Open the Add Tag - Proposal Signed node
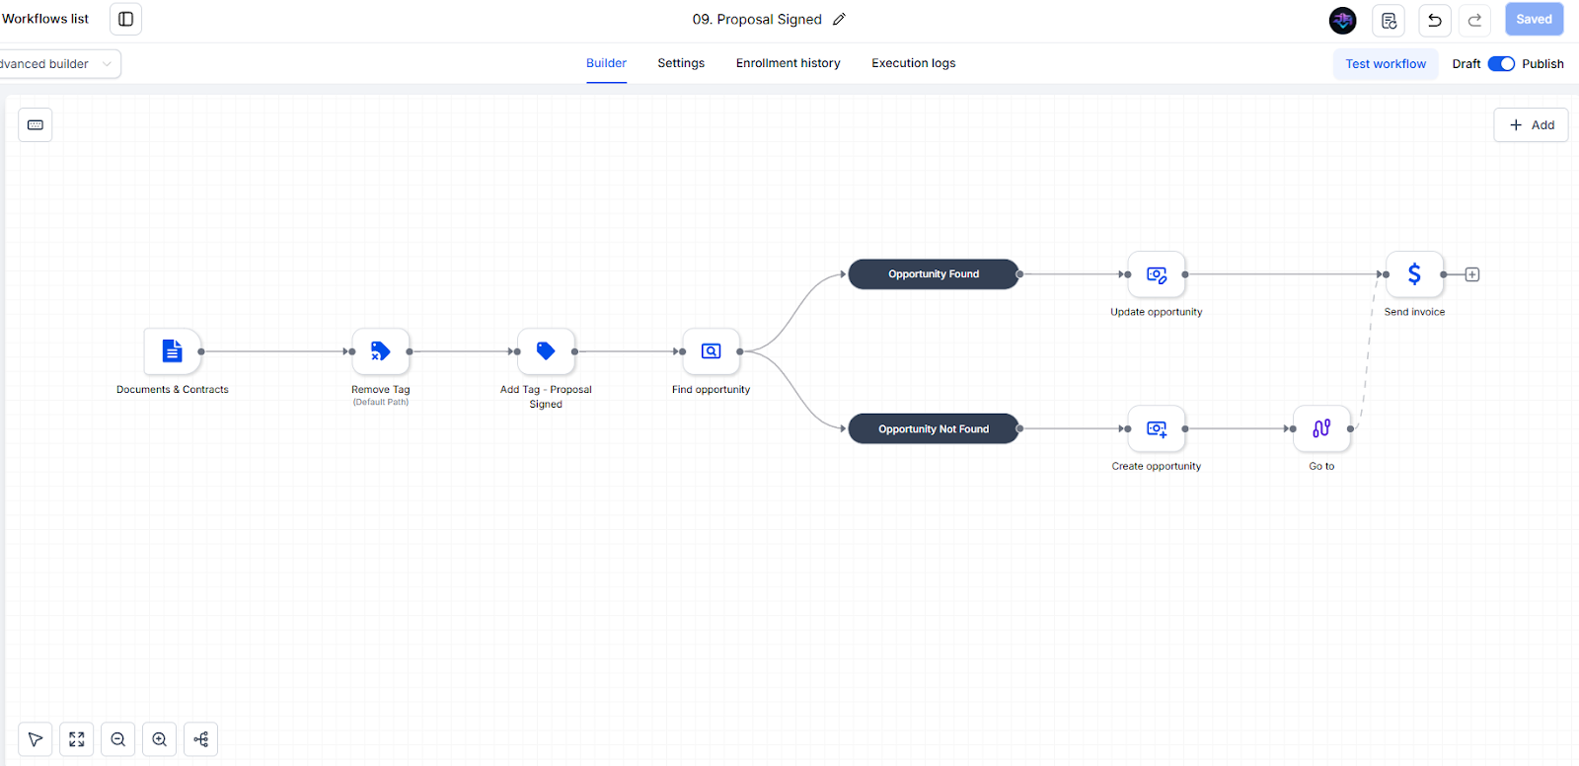This screenshot has height=766, width=1579. click(x=546, y=351)
